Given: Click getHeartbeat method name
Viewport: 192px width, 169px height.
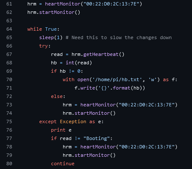Looking at the screenshot, I should point(101,54).
